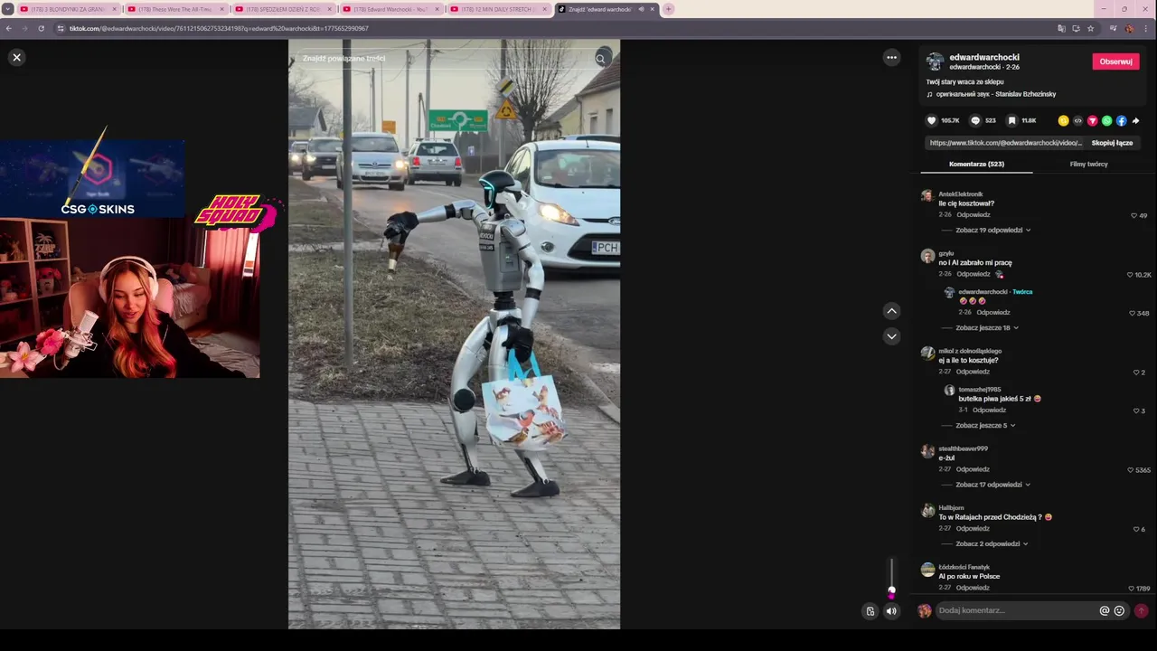Click the robot video to pause

(x=454, y=335)
